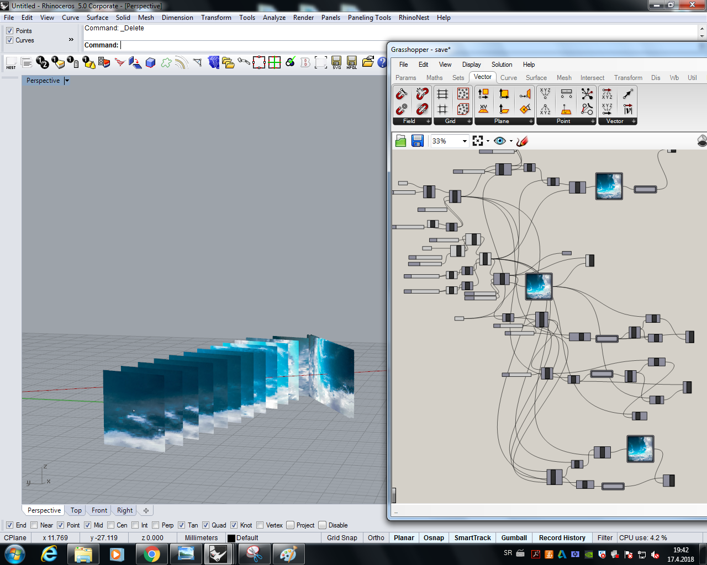Toggle Grasshopper preview eye icon
The height and width of the screenshot is (565, 707).
500,141
